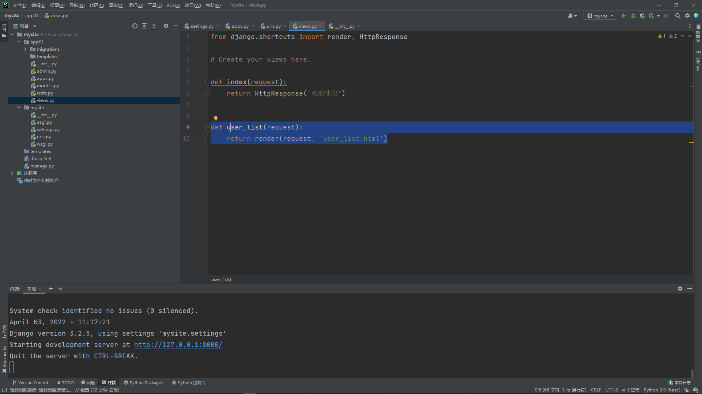Collapse the inner mysite package folder
Screen dimensions: 702x394
point(19,108)
